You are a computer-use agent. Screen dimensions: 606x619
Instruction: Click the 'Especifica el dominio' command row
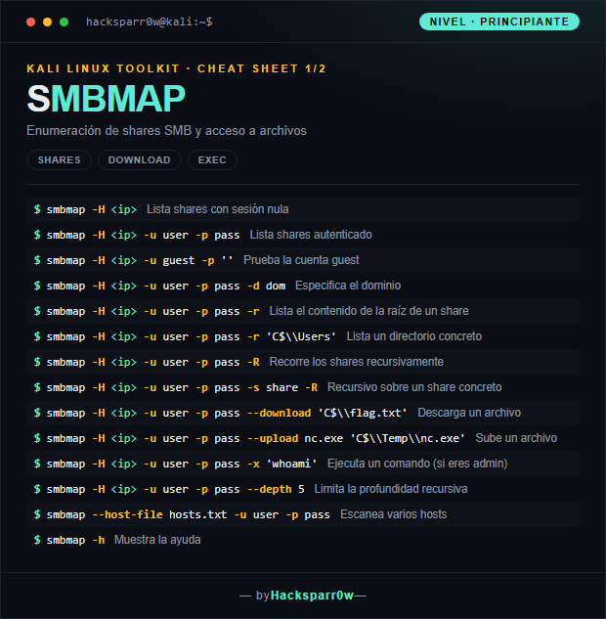[x=303, y=286]
